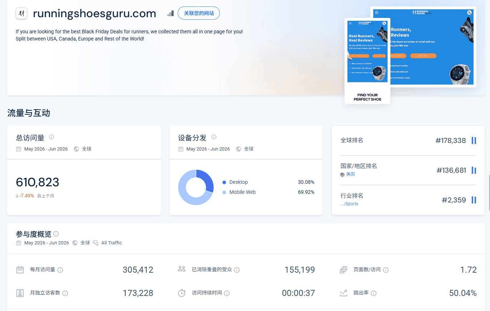
Task: Click the runningshoesguru.com domain title
Action: 95,14
